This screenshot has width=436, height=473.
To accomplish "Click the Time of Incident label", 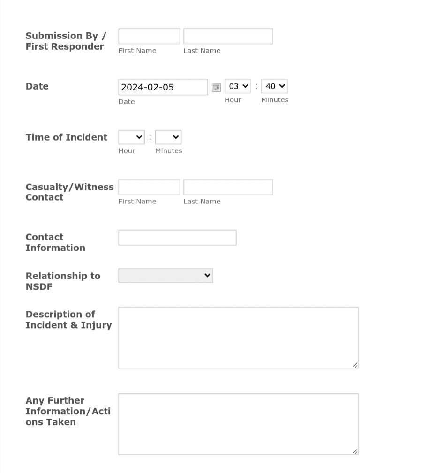I will (66, 137).
